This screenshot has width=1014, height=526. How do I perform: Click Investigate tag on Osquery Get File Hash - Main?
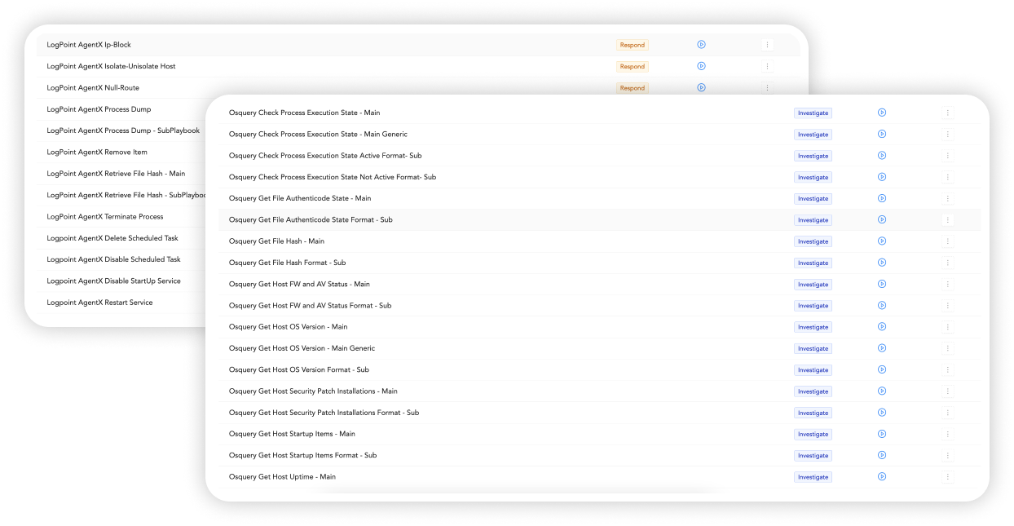tap(813, 241)
